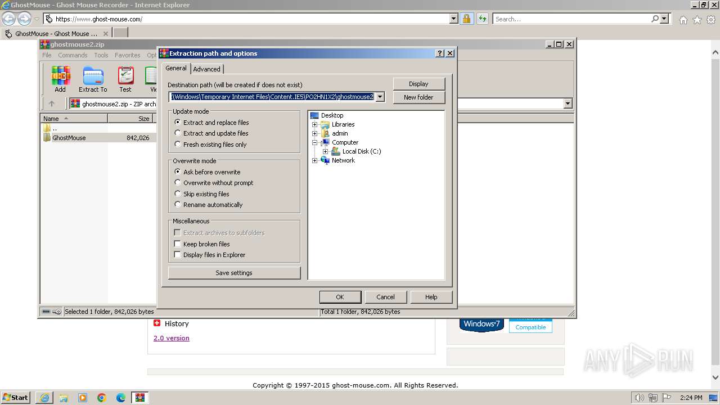Select Skip existing files option
720x405 pixels.
click(202, 194)
